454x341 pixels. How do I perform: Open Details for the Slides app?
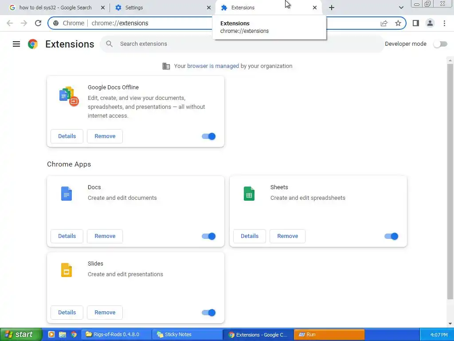pyautogui.click(x=67, y=313)
